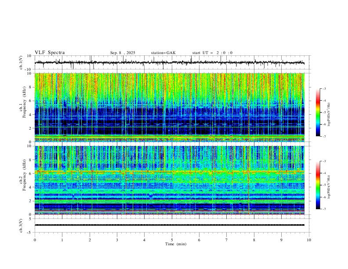Click the "-10" tick on ch.1(V) axis
Screen dimensions: 348x269
coord(29,69)
